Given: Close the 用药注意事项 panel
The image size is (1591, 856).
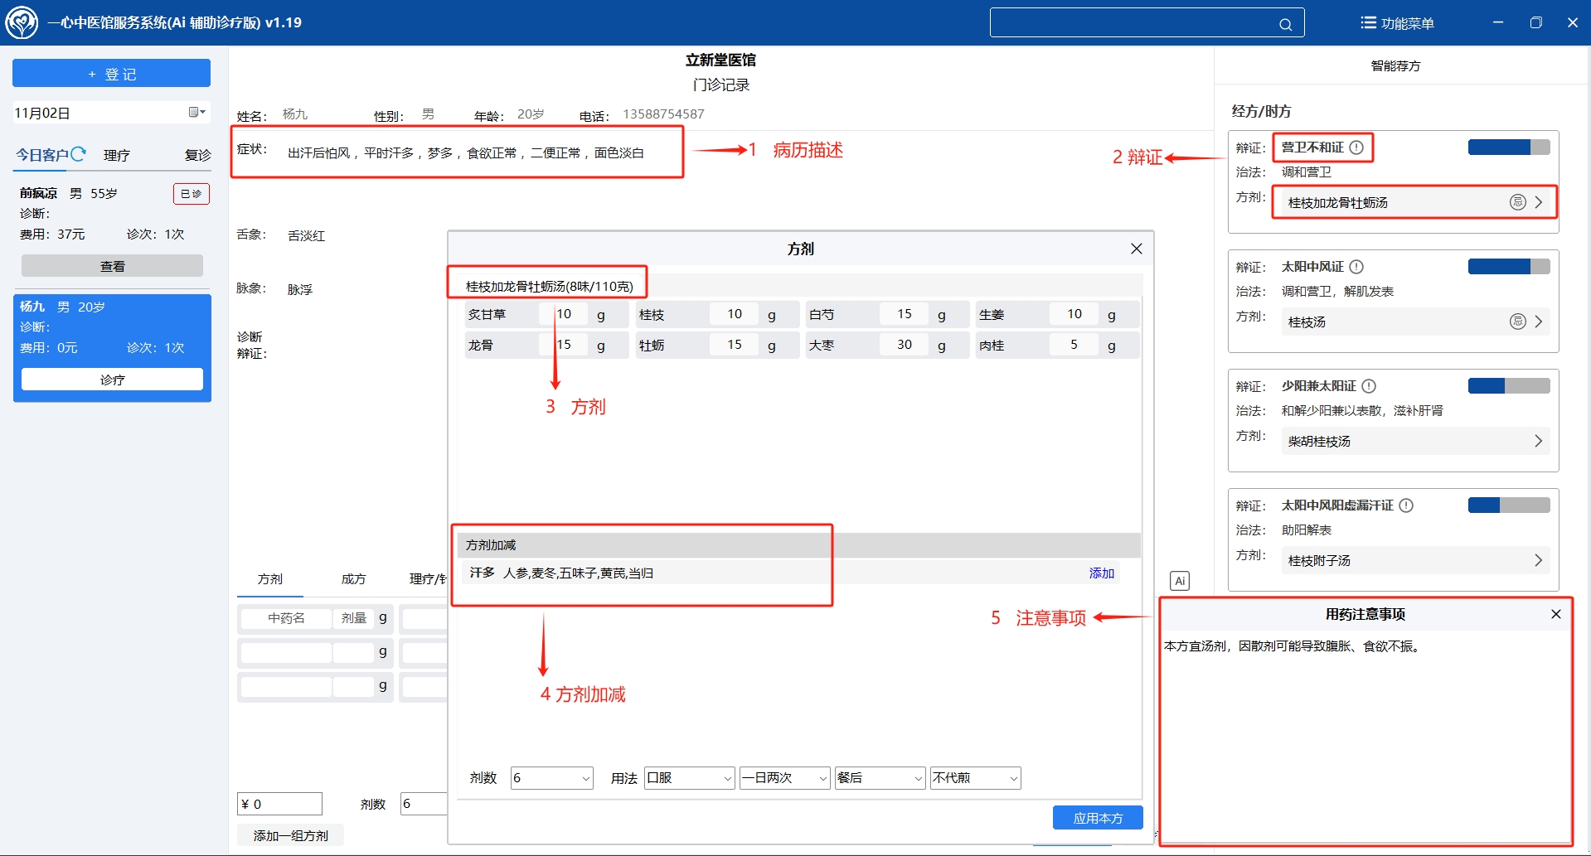Looking at the screenshot, I should [x=1555, y=613].
